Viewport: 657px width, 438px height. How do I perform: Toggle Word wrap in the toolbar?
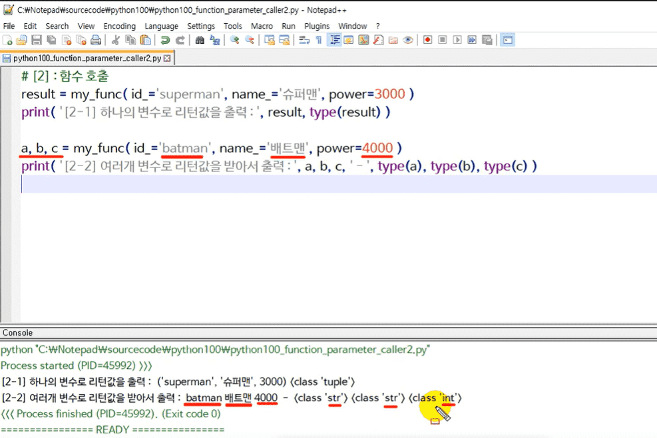pyautogui.click(x=304, y=40)
